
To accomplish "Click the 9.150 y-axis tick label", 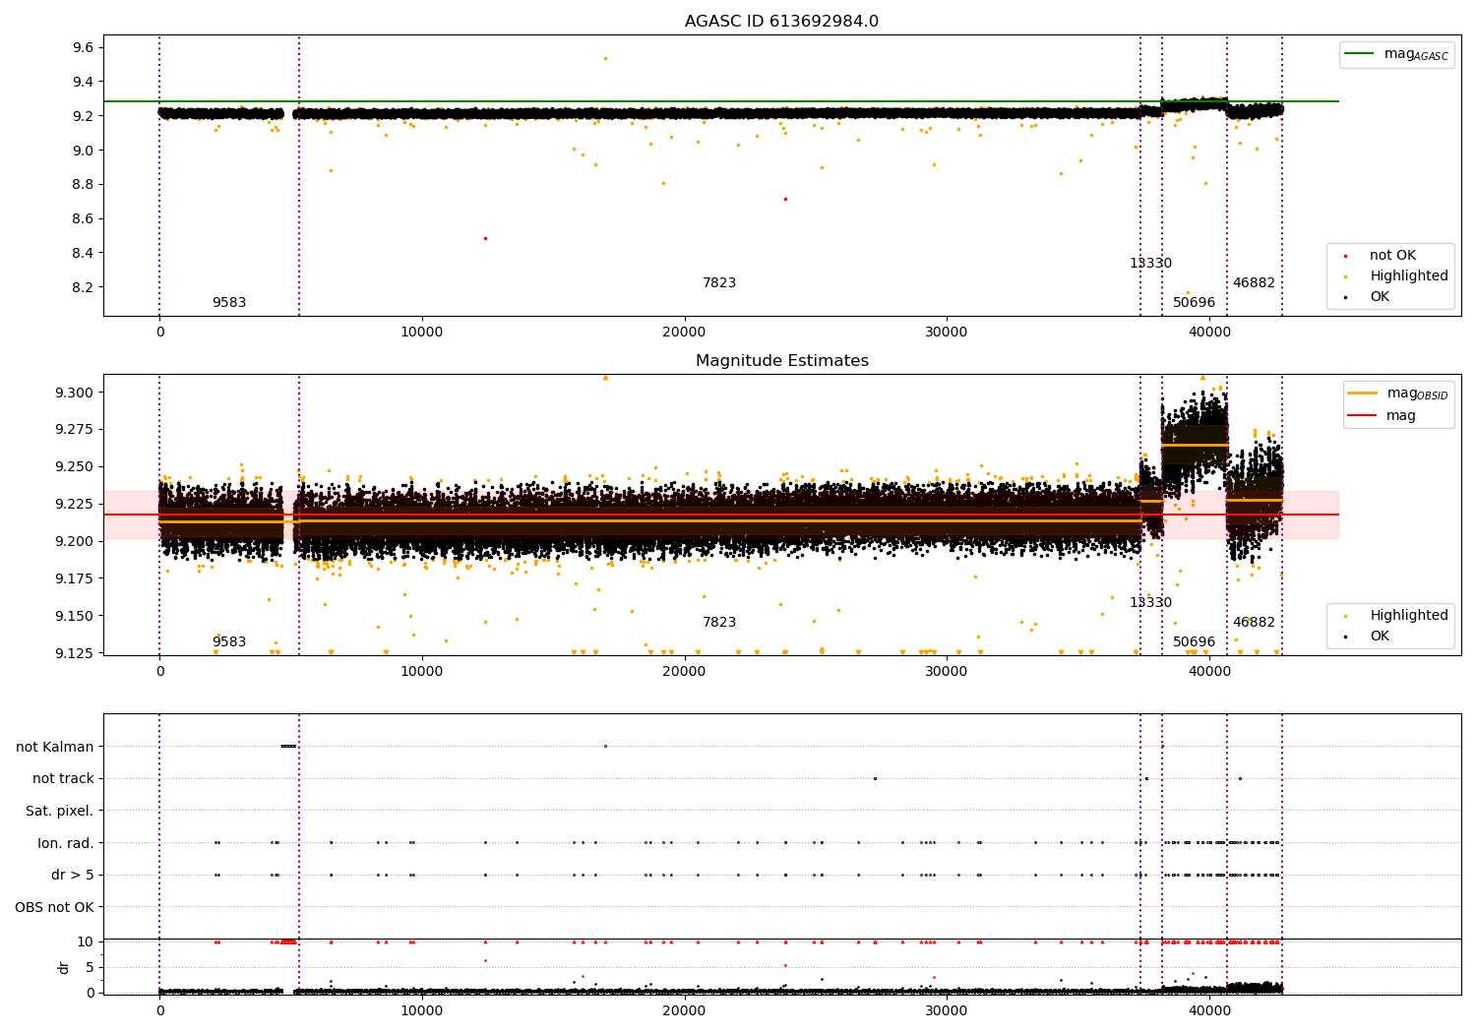I will pos(75,616).
